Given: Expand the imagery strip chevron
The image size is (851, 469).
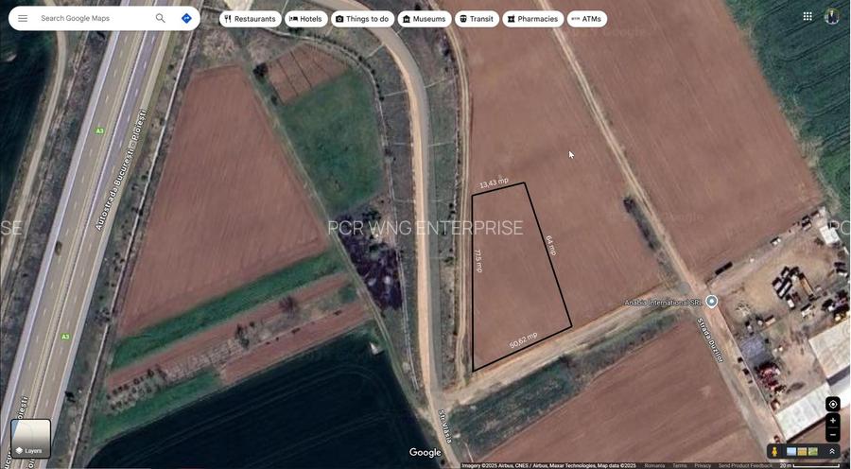Looking at the screenshot, I should tap(832, 452).
